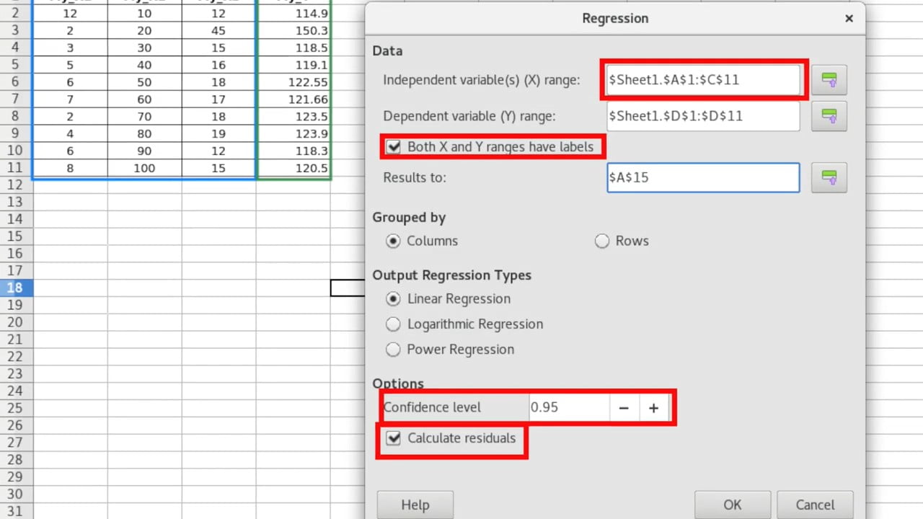Select row 15 header
The image size is (923, 519).
(15, 236)
